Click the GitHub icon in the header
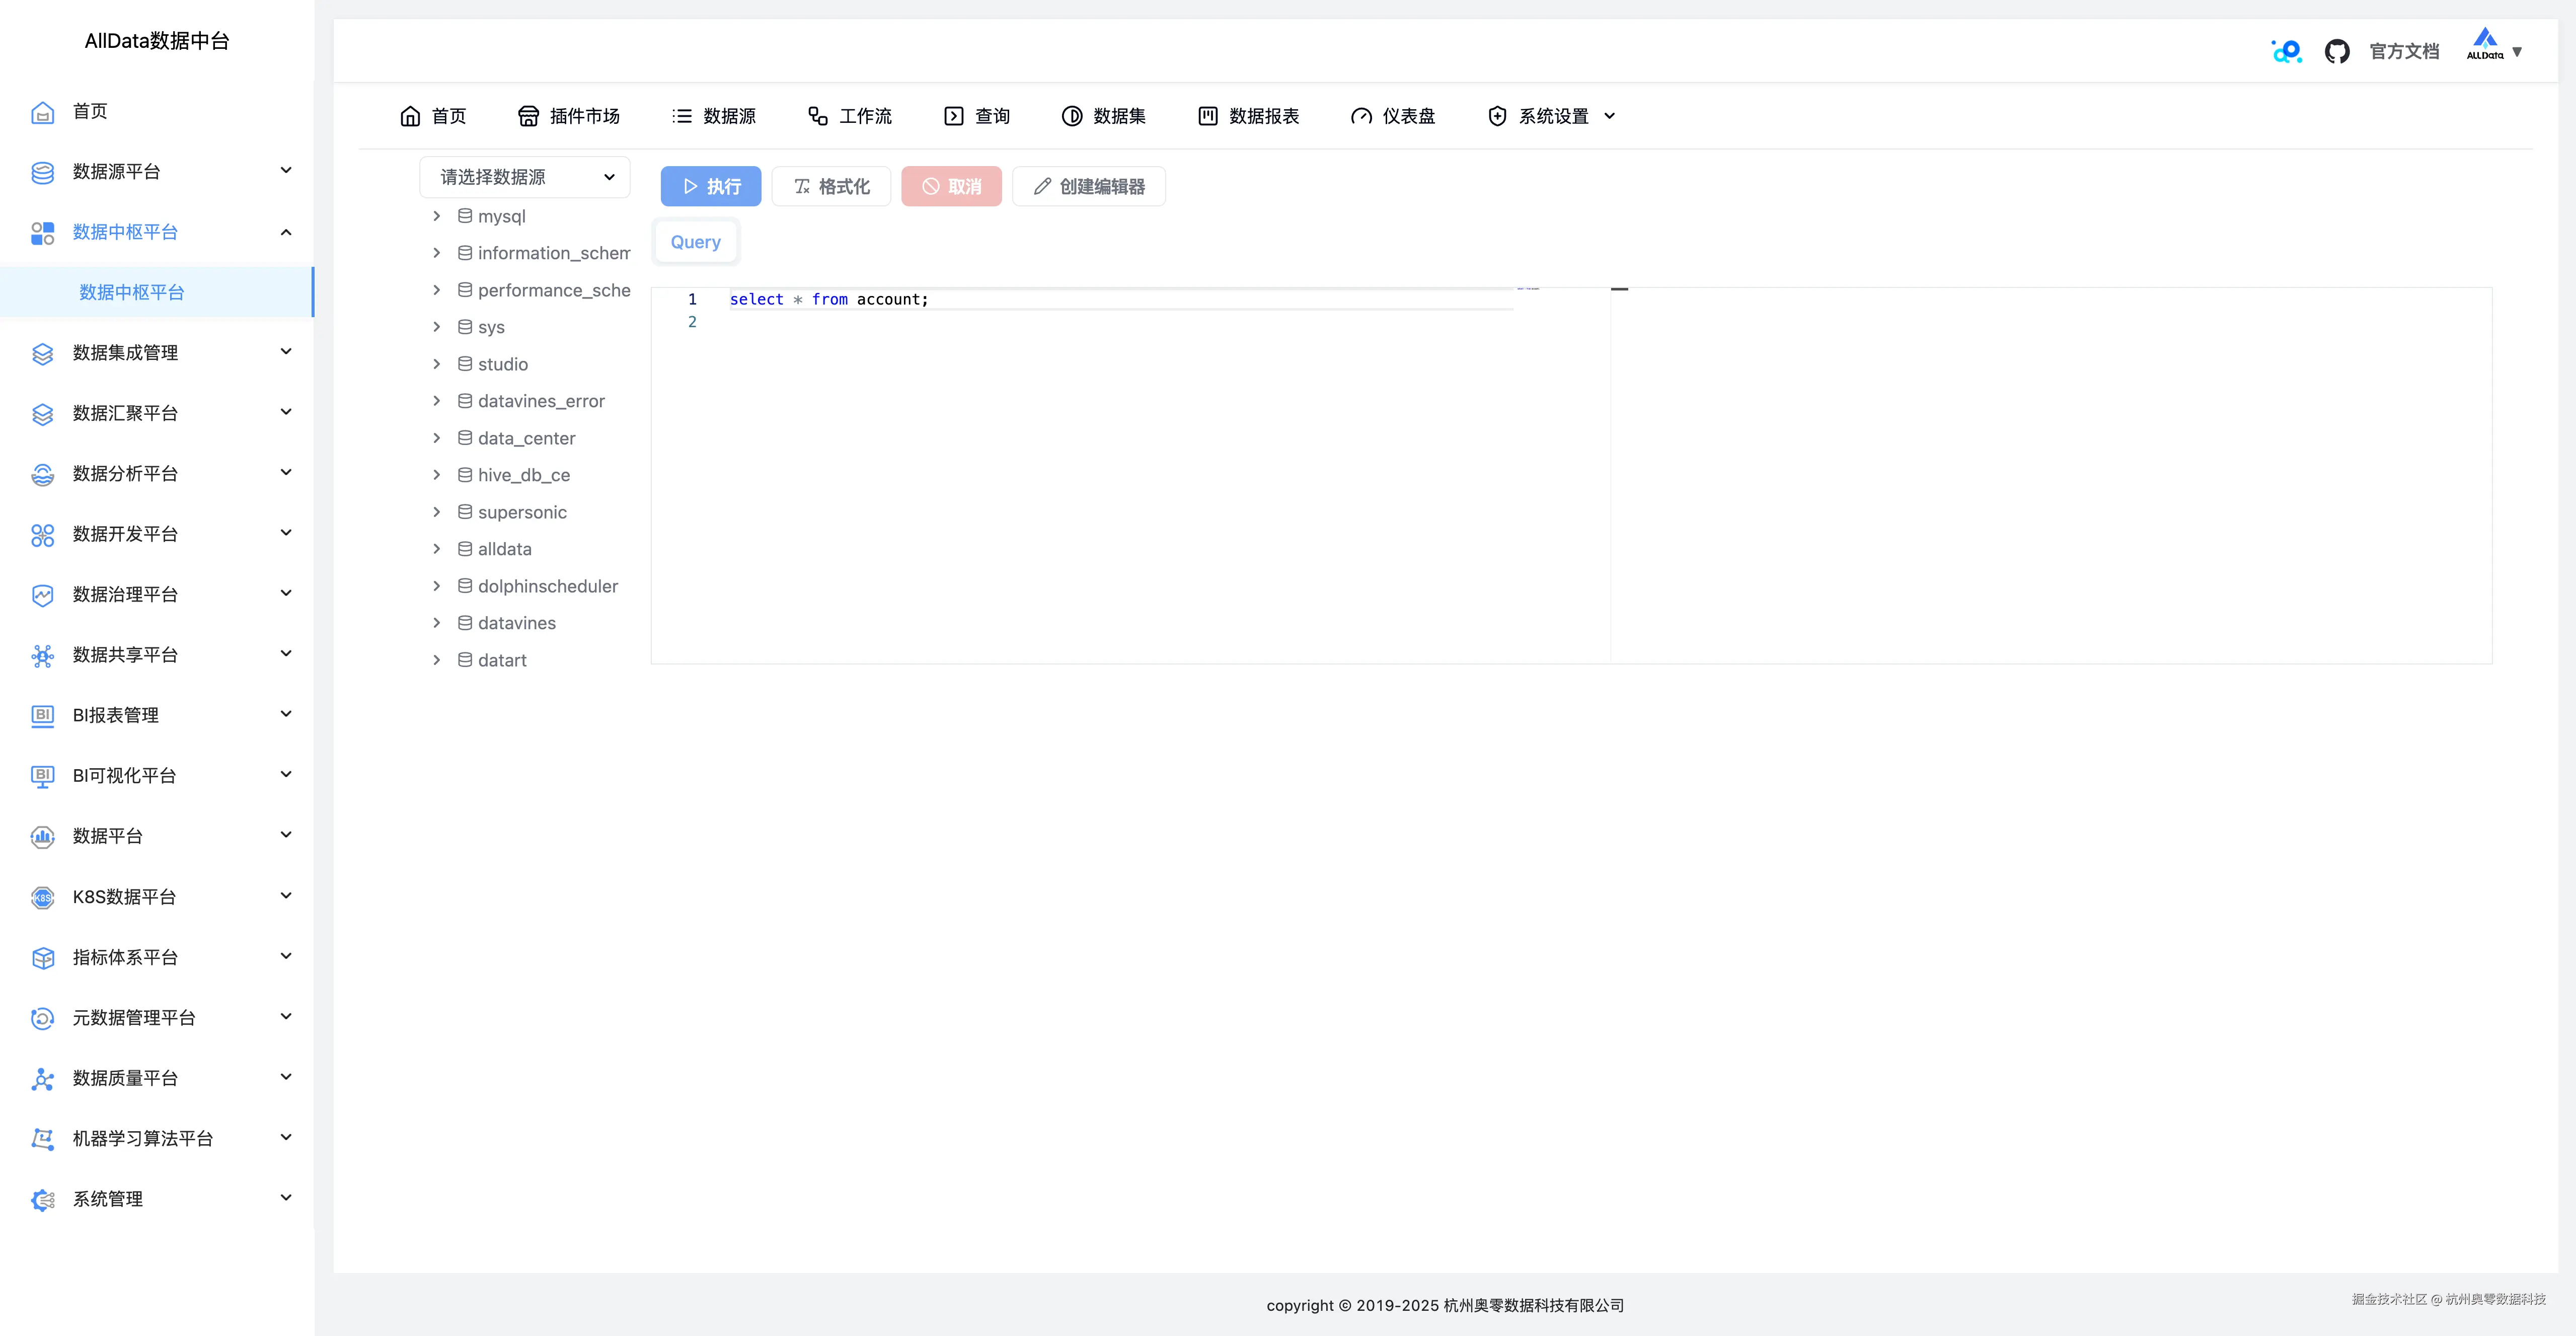The width and height of the screenshot is (2576, 1336). [2338, 50]
